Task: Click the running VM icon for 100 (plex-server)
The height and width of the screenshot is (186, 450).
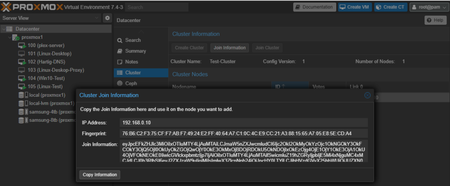Action: [22, 45]
